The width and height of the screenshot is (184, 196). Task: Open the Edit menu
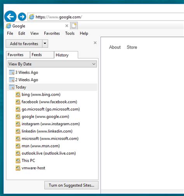[x=22, y=33]
